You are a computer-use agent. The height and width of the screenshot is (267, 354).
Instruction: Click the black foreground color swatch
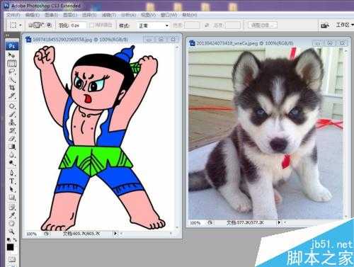[x=10, y=247]
